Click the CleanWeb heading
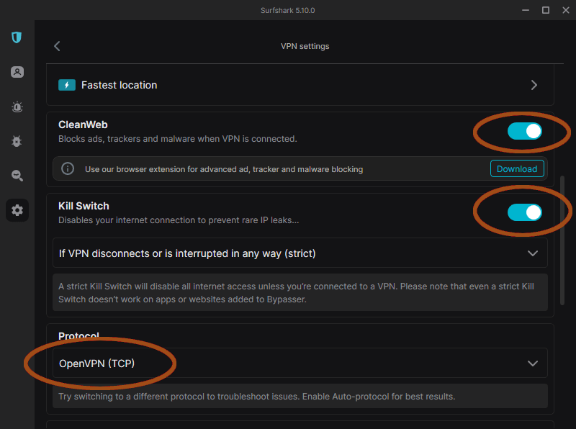This screenshot has height=429, width=576. pyautogui.click(x=83, y=125)
